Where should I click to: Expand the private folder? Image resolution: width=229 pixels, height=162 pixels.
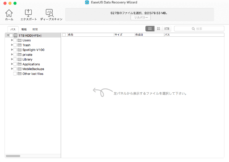tap(12, 54)
